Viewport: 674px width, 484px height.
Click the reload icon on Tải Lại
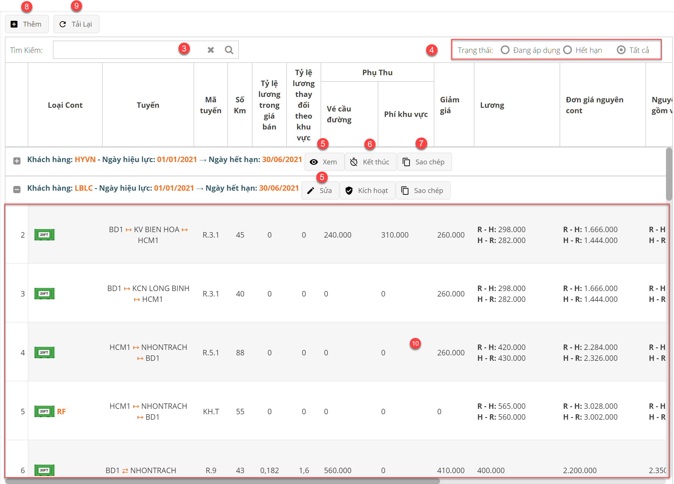(63, 24)
